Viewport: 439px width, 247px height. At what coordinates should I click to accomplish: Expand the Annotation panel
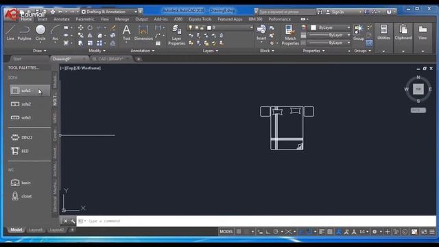click(142, 51)
